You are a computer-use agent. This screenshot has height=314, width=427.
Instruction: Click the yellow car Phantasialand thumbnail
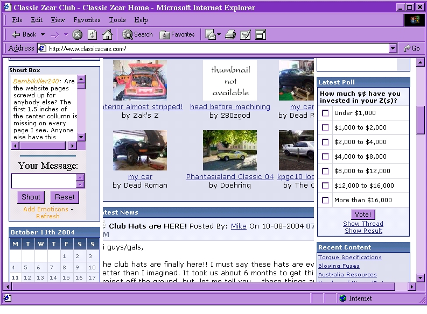(230, 150)
